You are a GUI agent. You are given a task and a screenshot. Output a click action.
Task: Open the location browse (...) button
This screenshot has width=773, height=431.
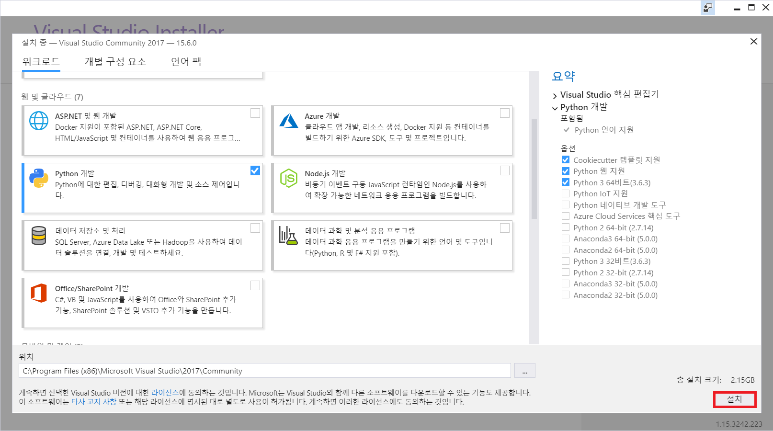[524, 371]
